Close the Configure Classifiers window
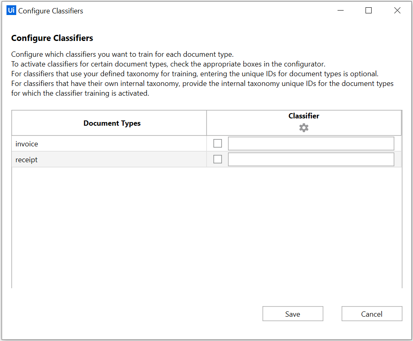 pos(397,11)
